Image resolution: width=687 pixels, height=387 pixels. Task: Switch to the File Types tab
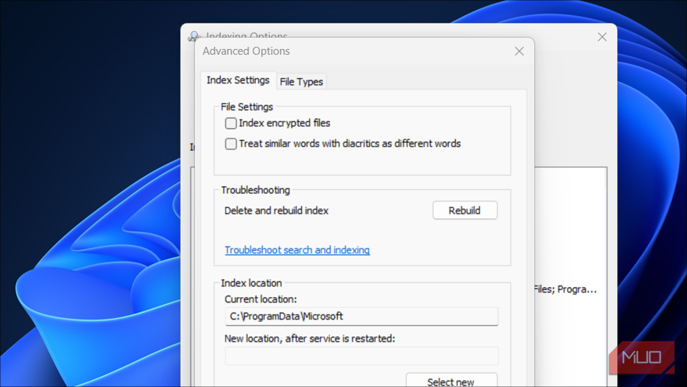pyautogui.click(x=301, y=82)
